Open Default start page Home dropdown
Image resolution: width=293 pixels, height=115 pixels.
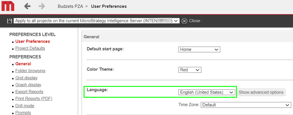coord(199,50)
